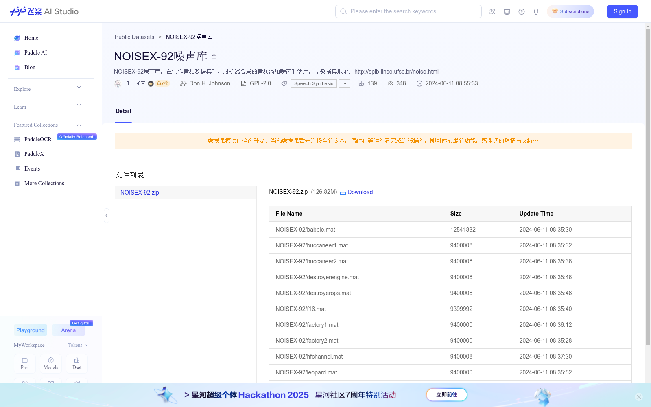Screen dimensions: 651x407
Task: Select NOISEX-92.zip in file list
Action: point(186,193)
